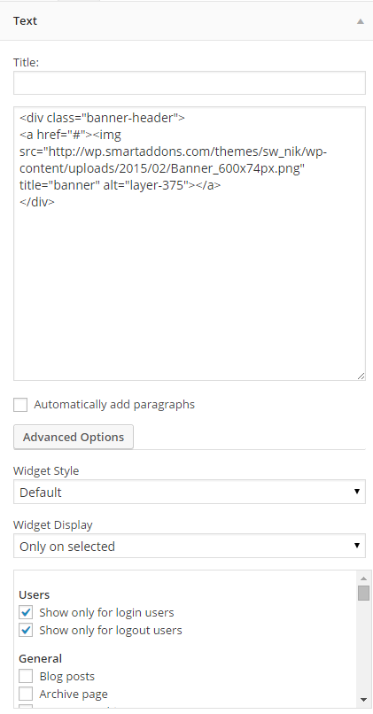Focus the Title input field
The height and width of the screenshot is (714, 373).
(x=190, y=83)
